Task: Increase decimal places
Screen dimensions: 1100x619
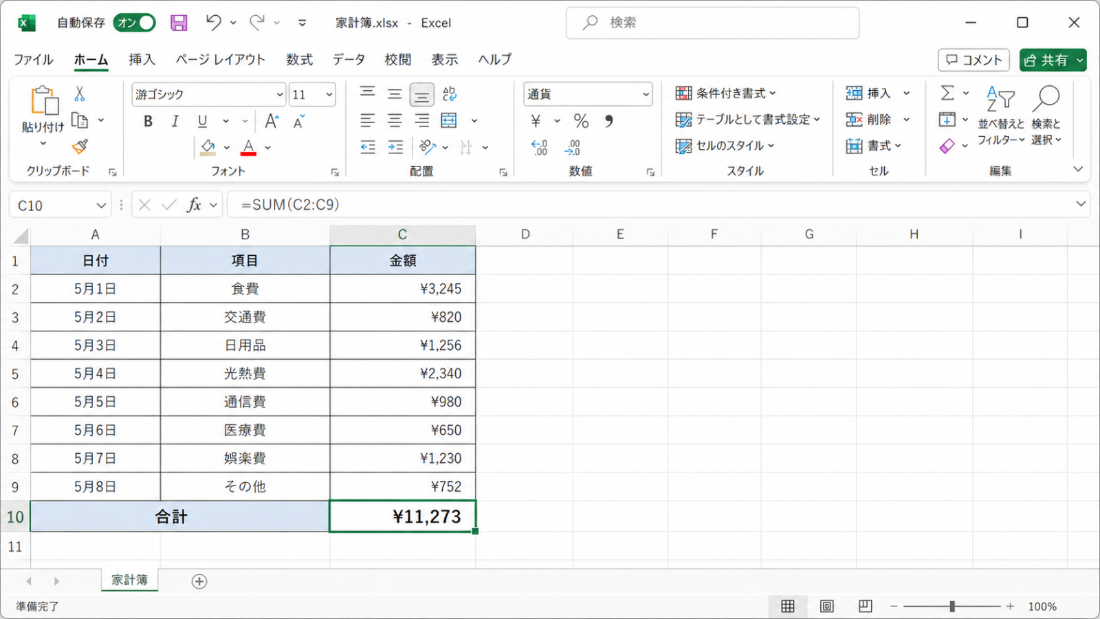Action: pyautogui.click(x=540, y=147)
